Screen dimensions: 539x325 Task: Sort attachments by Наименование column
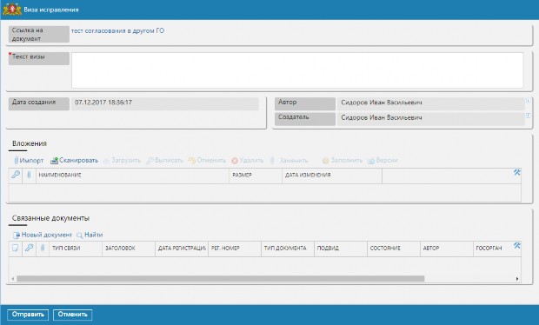132,176
